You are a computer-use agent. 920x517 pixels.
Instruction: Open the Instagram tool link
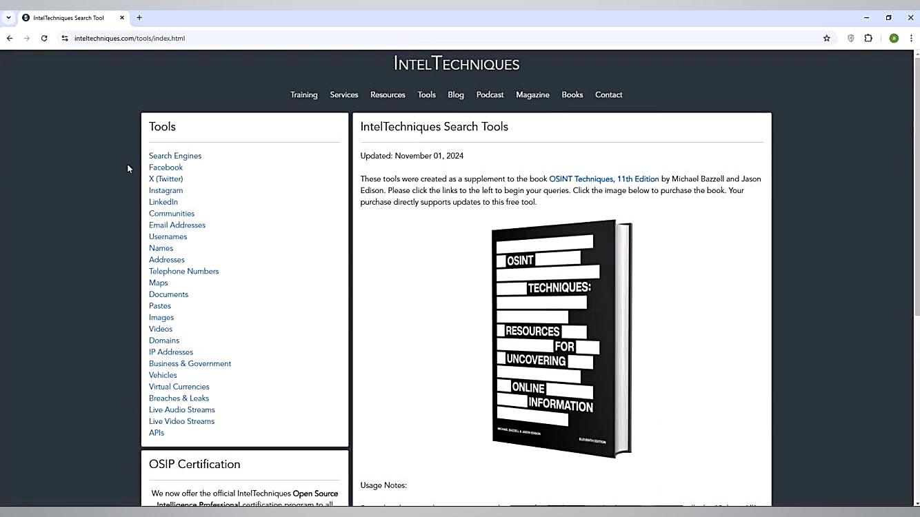point(166,190)
